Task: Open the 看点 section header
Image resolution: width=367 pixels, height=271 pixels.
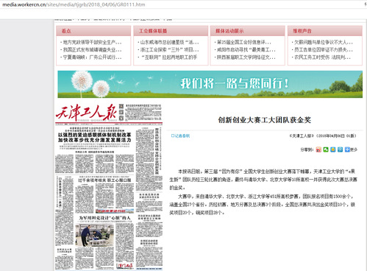Action: tap(66, 31)
